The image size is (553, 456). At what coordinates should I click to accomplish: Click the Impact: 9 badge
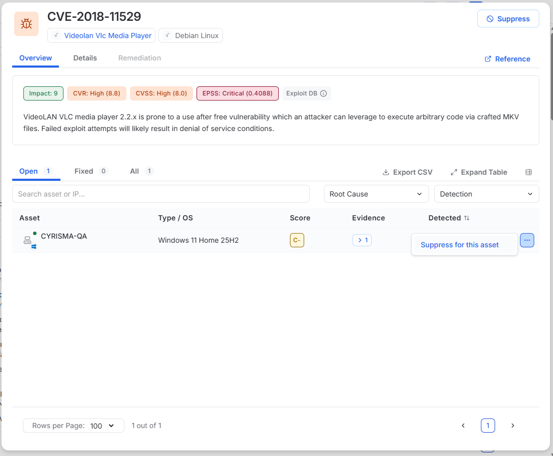[x=43, y=93]
